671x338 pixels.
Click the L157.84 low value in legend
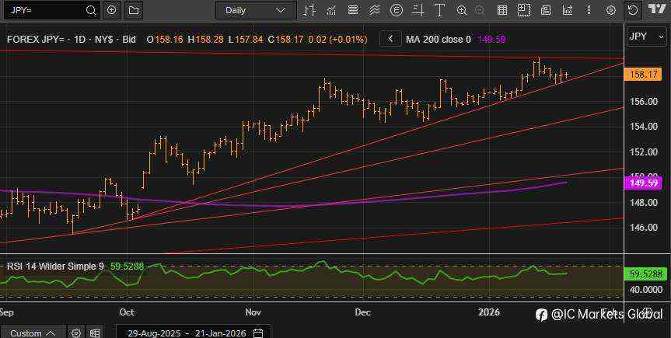point(246,40)
